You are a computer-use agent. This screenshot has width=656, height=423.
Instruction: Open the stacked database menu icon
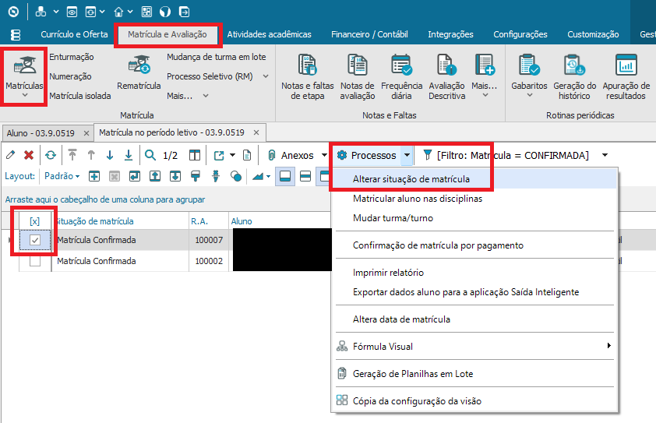[x=16, y=35]
